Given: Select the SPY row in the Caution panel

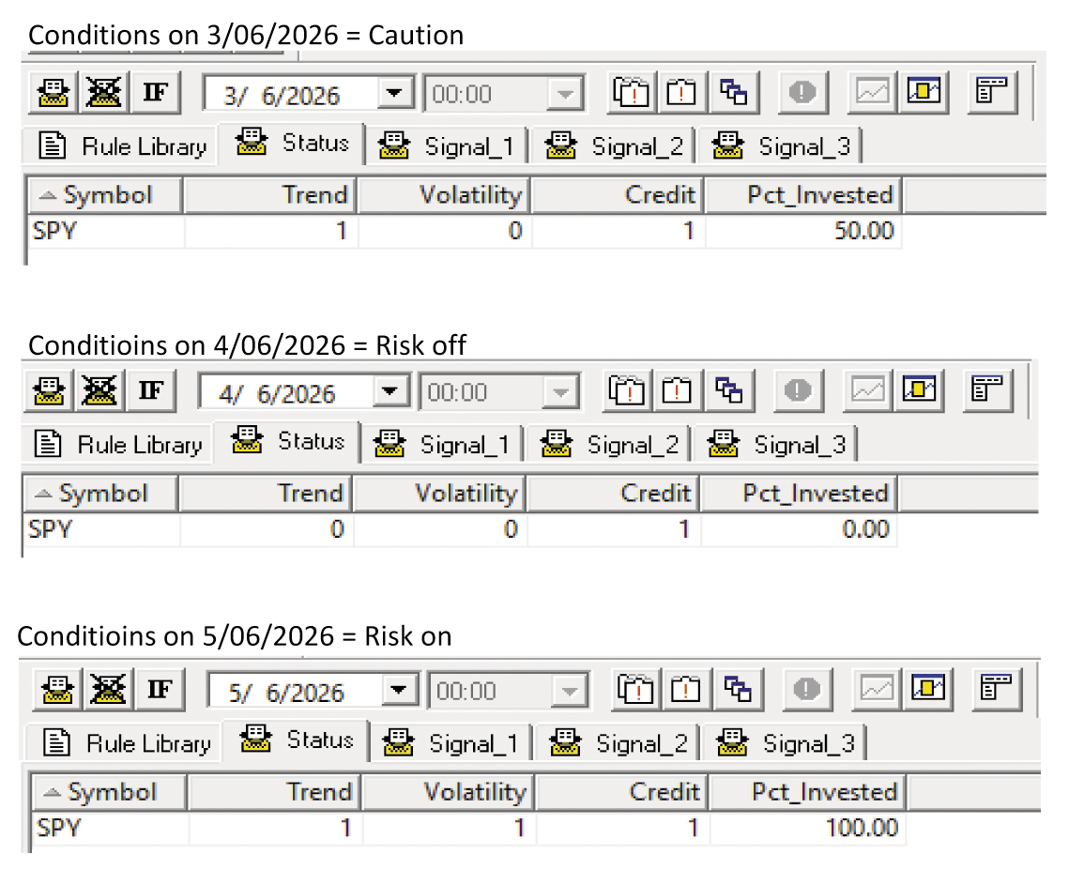Looking at the screenshot, I should (465, 231).
